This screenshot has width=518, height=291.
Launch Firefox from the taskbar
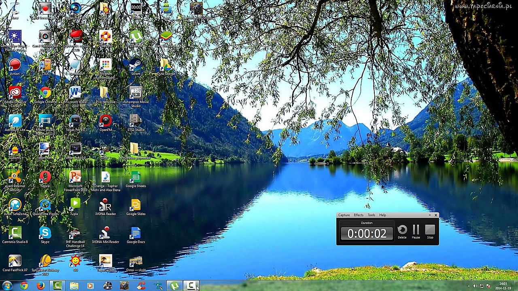(x=40, y=286)
